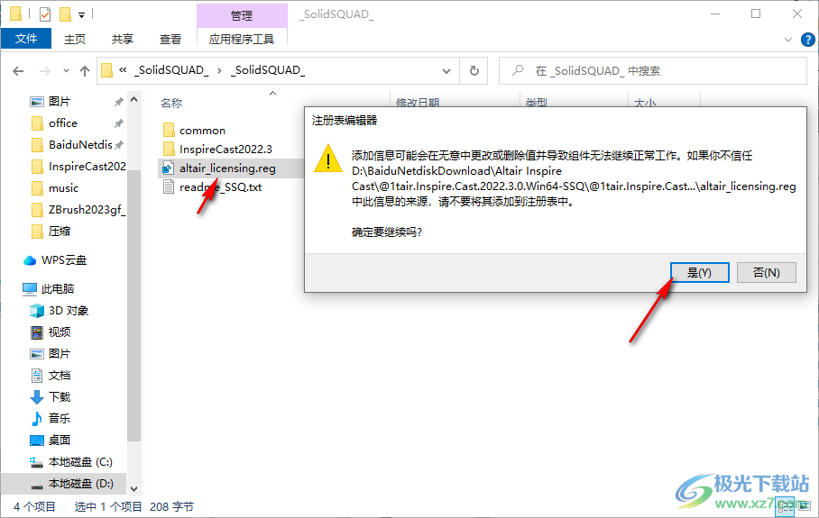The height and width of the screenshot is (518, 819).
Task: Open InspireCast202 folder in sidebar
Action: pos(87,167)
